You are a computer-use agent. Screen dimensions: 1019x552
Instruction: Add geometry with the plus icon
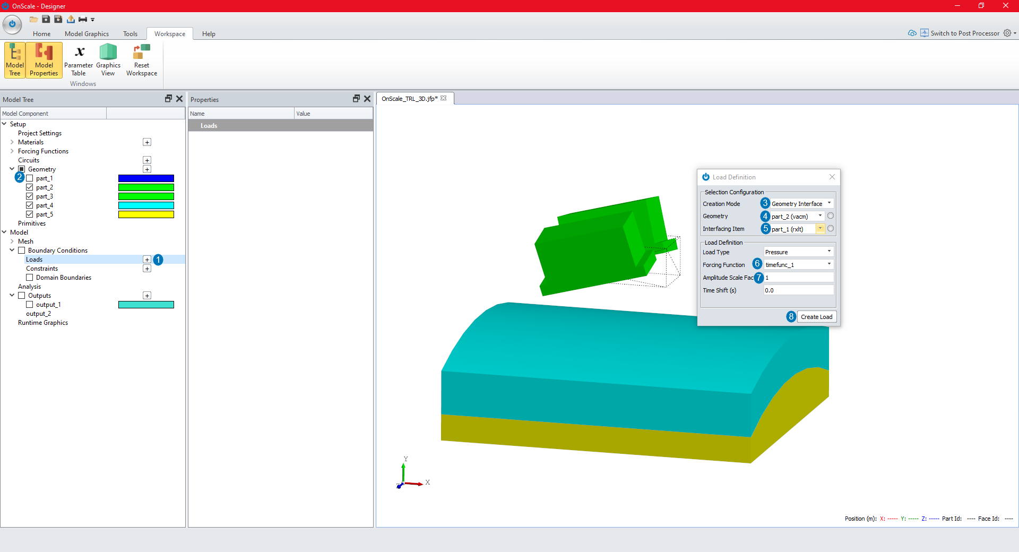(x=147, y=169)
